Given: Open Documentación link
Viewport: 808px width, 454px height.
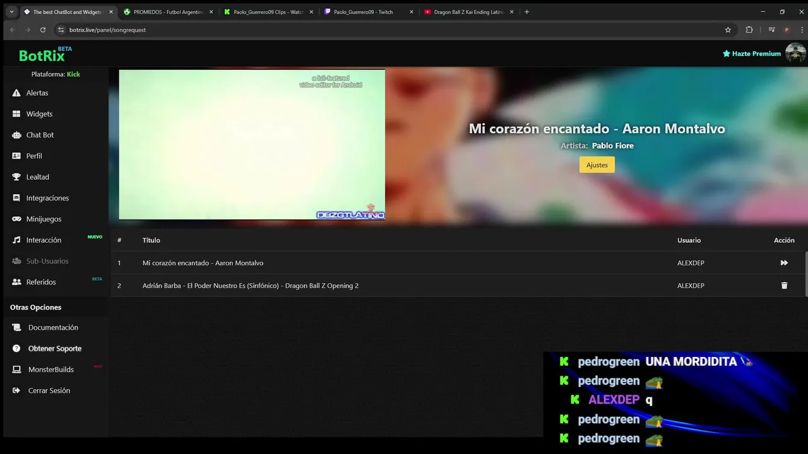Looking at the screenshot, I should [x=53, y=327].
